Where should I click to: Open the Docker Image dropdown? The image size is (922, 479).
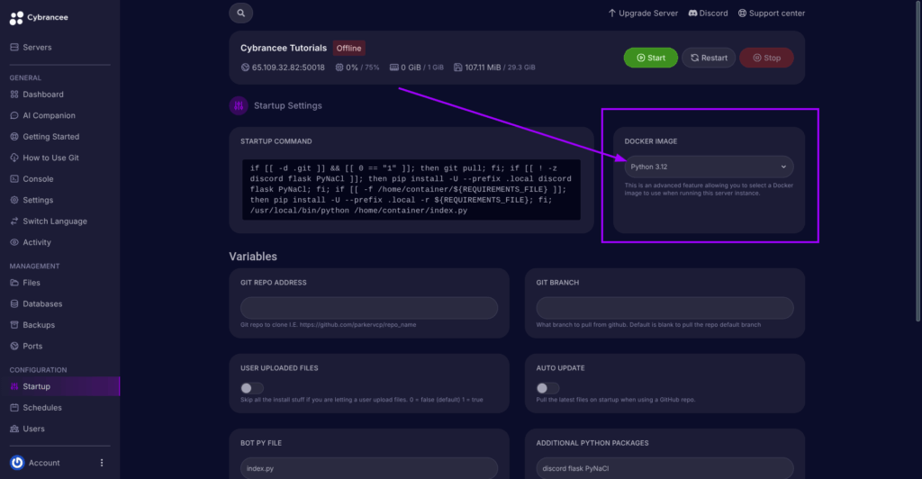tap(709, 167)
